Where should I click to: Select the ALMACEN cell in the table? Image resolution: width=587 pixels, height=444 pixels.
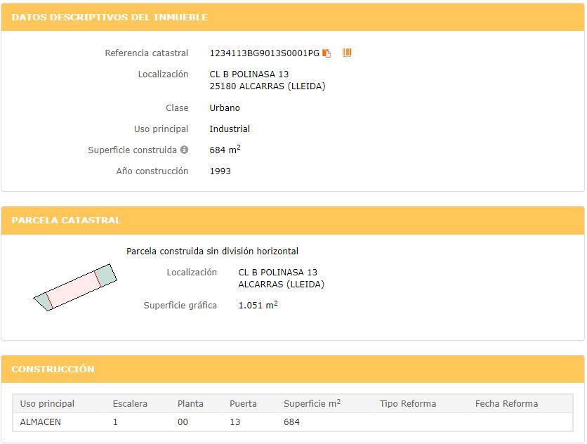[41, 422]
